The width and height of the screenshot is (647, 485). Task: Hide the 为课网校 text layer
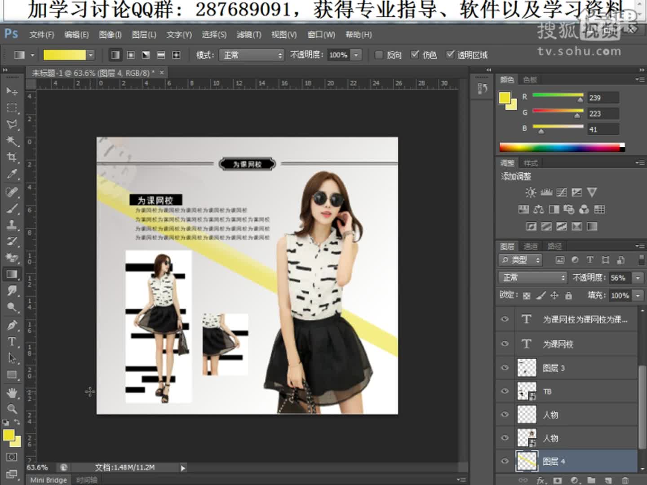coord(505,344)
